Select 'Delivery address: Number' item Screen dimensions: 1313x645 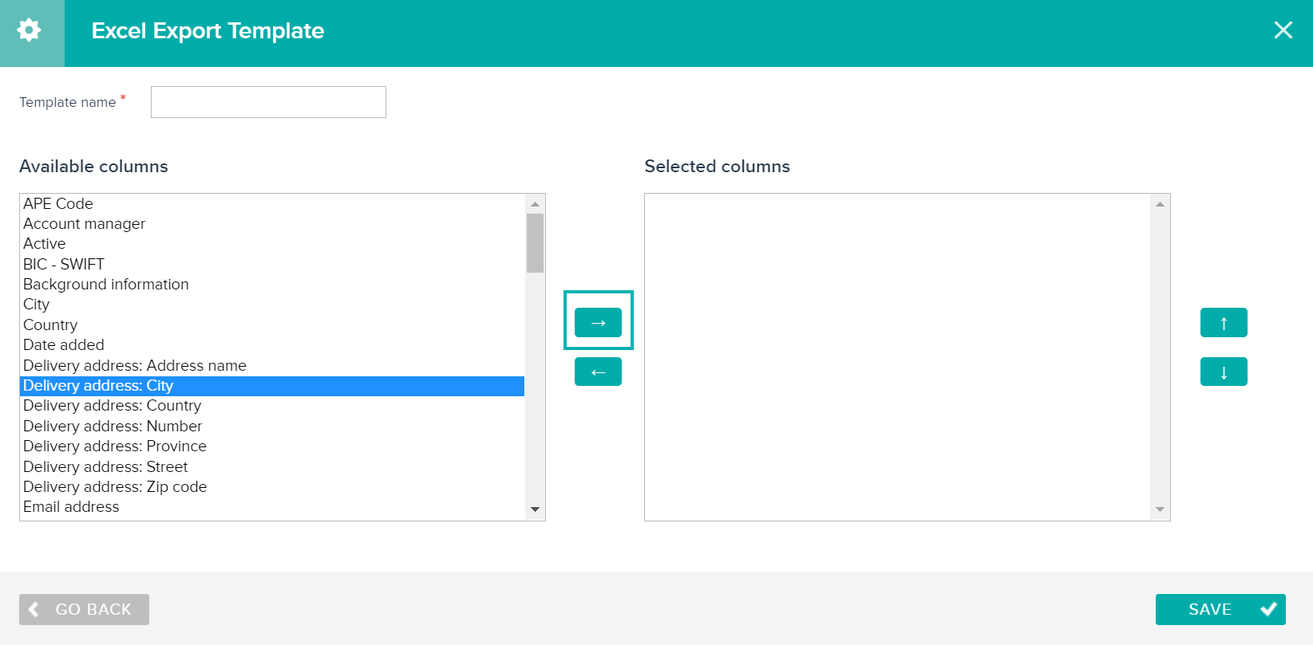coord(272,427)
